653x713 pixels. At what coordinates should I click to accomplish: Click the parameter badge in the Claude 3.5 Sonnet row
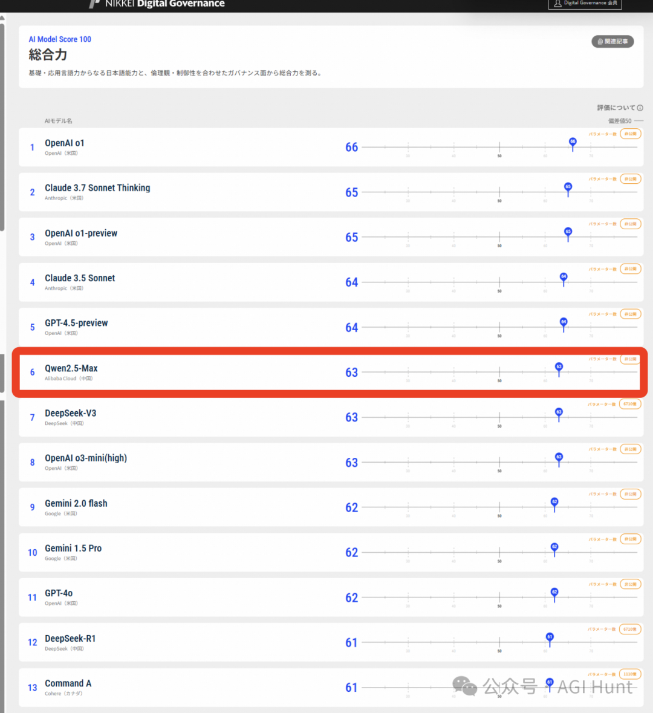(x=630, y=269)
